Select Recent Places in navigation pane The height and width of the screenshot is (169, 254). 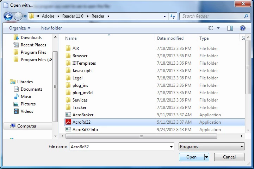click(x=30, y=45)
